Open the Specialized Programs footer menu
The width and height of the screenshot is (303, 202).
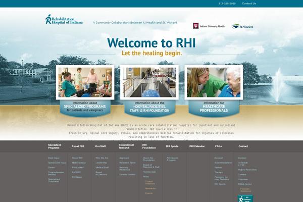pyautogui.click(x=55, y=146)
